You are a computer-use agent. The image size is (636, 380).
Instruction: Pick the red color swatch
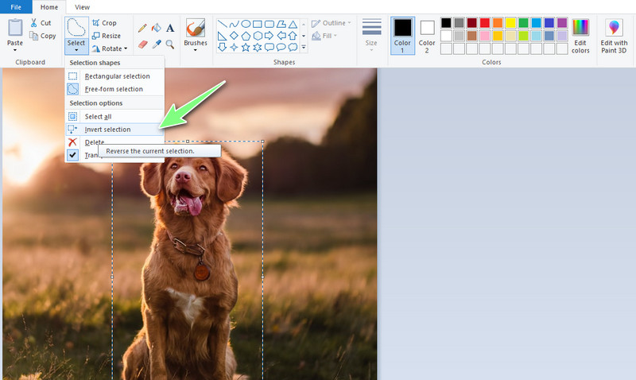[x=485, y=22]
